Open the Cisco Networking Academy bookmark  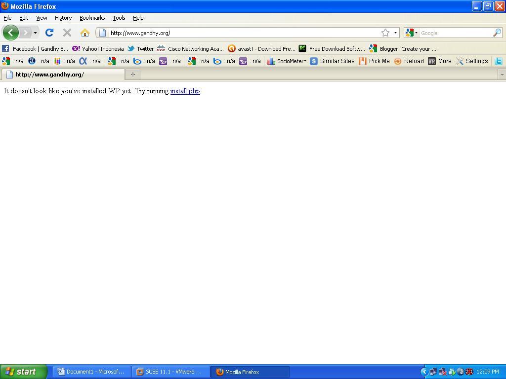(x=190, y=49)
